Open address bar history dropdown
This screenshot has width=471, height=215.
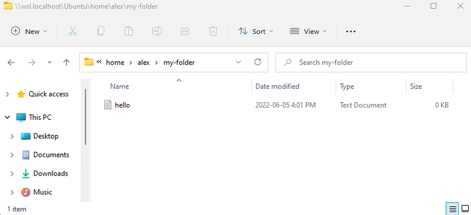238,62
